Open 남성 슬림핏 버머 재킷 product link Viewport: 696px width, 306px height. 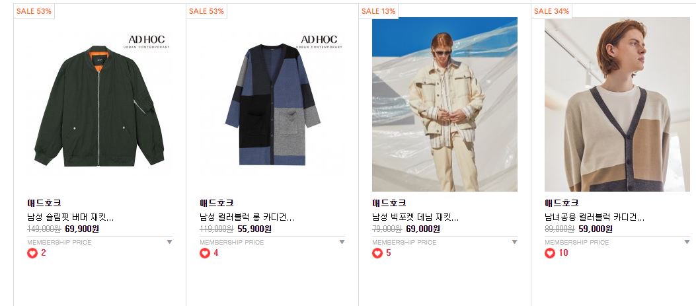point(71,217)
